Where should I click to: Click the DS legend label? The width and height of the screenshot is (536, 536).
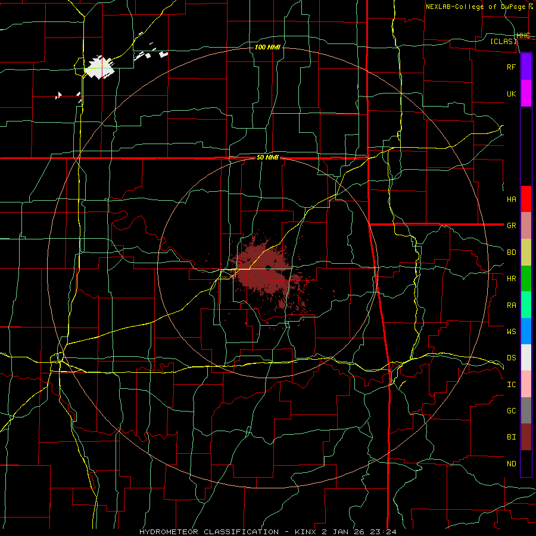(x=511, y=358)
